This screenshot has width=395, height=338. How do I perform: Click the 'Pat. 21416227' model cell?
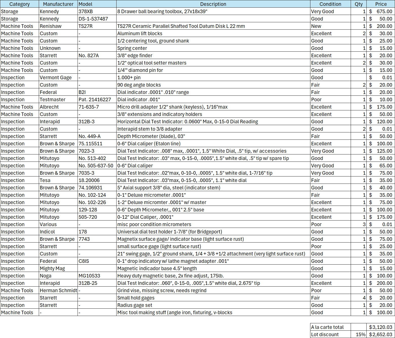tap(97, 100)
